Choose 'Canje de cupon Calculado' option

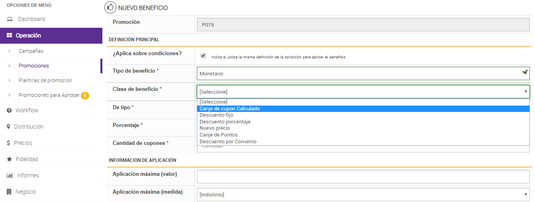coord(229,109)
